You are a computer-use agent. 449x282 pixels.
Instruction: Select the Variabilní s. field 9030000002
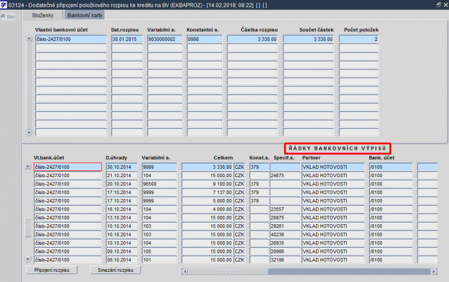click(x=164, y=39)
